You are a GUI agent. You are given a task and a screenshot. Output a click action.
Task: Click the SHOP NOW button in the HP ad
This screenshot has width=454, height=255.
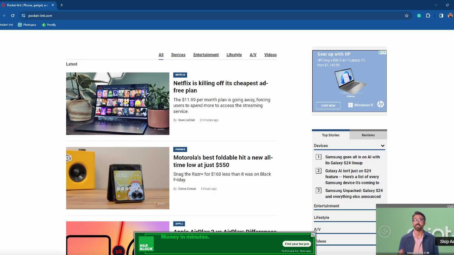pyautogui.click(x=328, y=105)
